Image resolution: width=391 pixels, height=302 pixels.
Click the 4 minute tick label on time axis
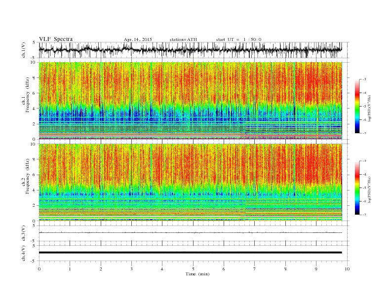tap(162, 269)
